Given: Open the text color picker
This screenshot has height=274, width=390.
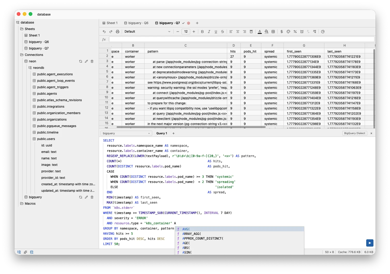Looking at the screenshot, I should point(260,32).
